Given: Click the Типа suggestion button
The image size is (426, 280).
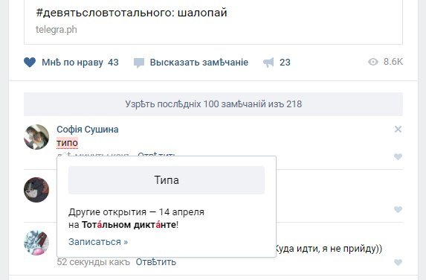Looking at the screenshot, I should [167, 180].
